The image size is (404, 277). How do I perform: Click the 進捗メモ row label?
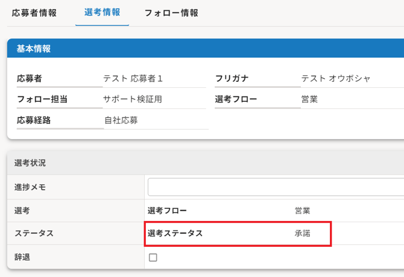pos(30,187)
